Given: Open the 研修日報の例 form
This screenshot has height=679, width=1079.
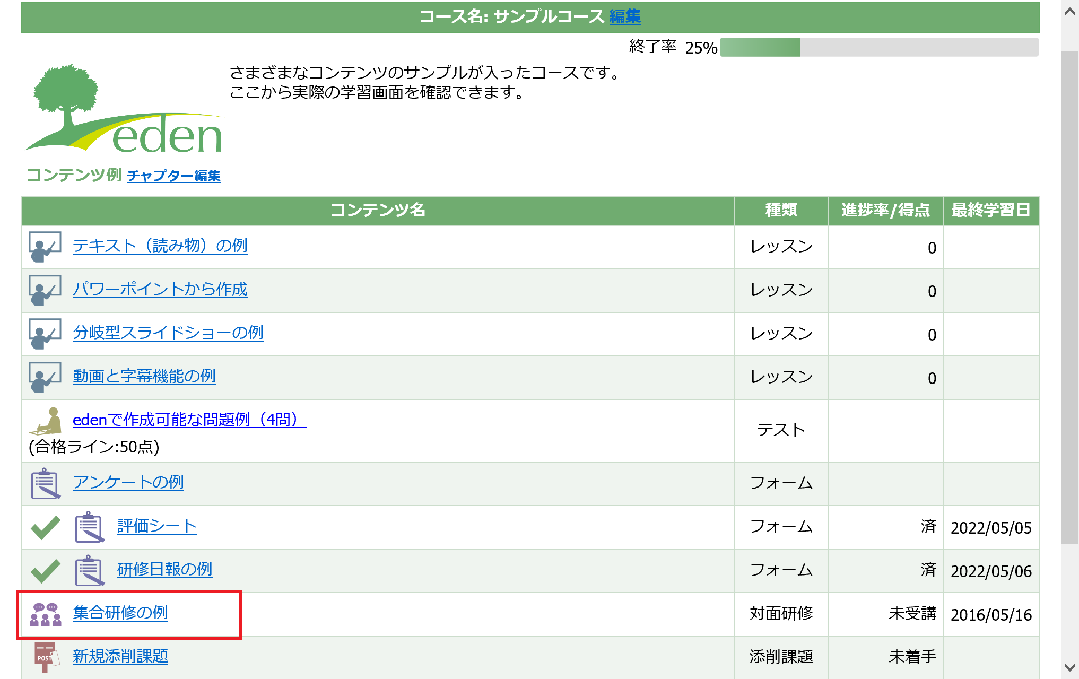Looking at the screenshot, I should (x=164, y=569).
